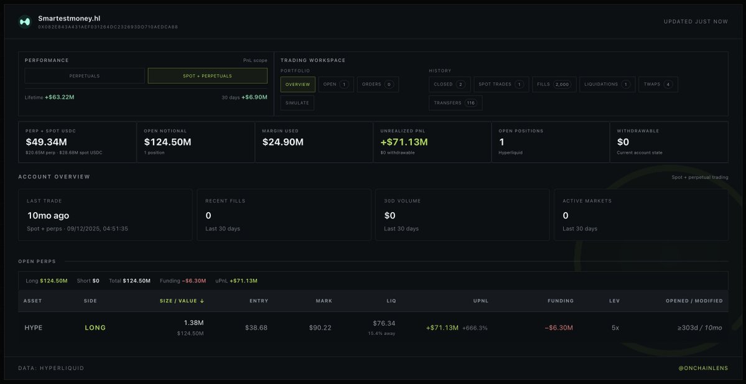The height and width of the screenshot is (384, 746).
Task: Open the Spot Trades history tab
Action: click(x=501, y=84)
